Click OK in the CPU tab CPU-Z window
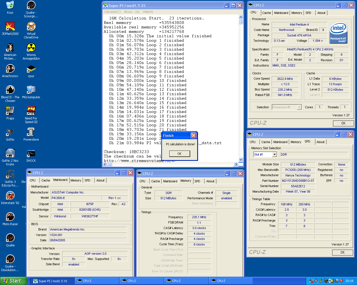 tap(343, 123)
